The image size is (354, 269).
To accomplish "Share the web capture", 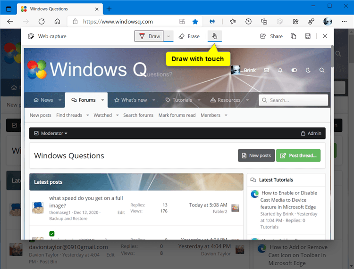I will click(x=271, y=36).
